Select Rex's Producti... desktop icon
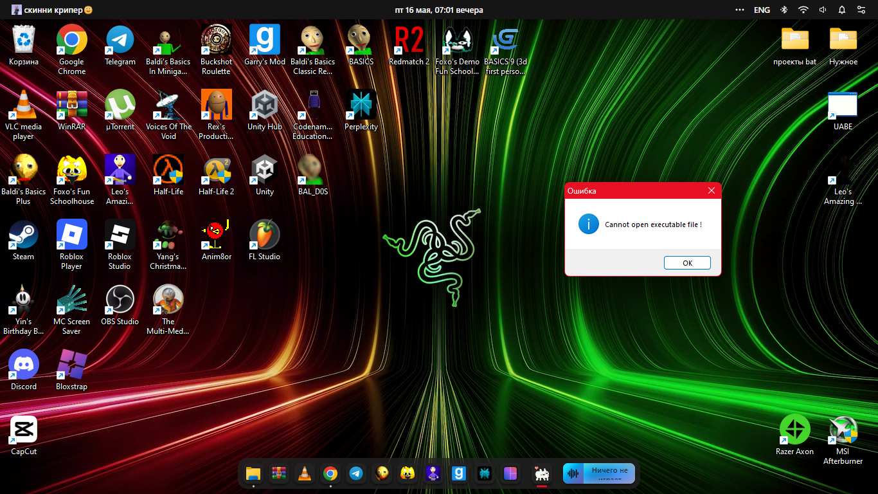Viewport: 878px width, 494px height. 216,114
